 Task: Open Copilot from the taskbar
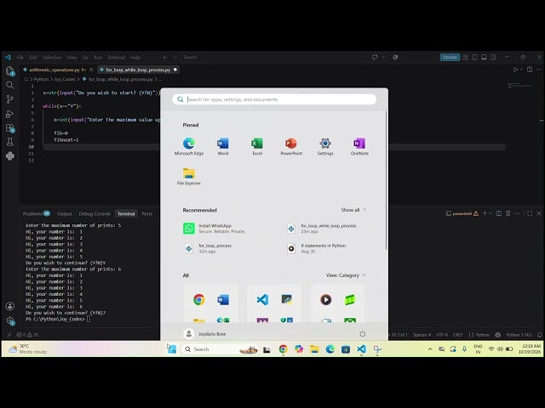pos(299,349)
